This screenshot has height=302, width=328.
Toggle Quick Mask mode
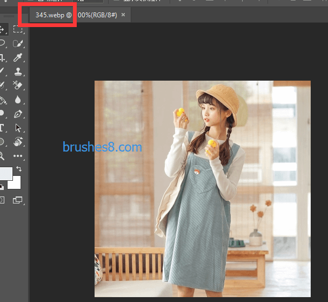click(2, 200)
